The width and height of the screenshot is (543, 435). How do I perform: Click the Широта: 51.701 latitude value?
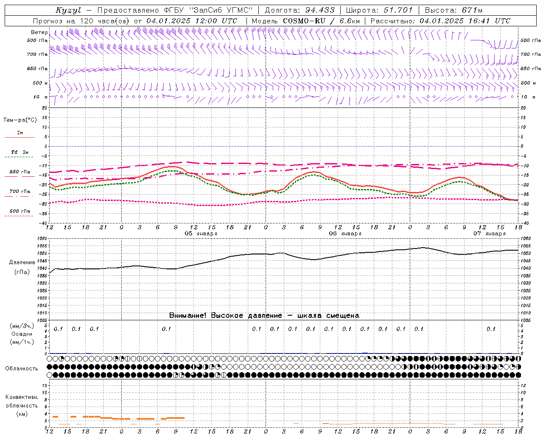click(x=379, y=10)
